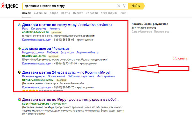Click the edelweiss-service.ru favicon

[20, 25]
